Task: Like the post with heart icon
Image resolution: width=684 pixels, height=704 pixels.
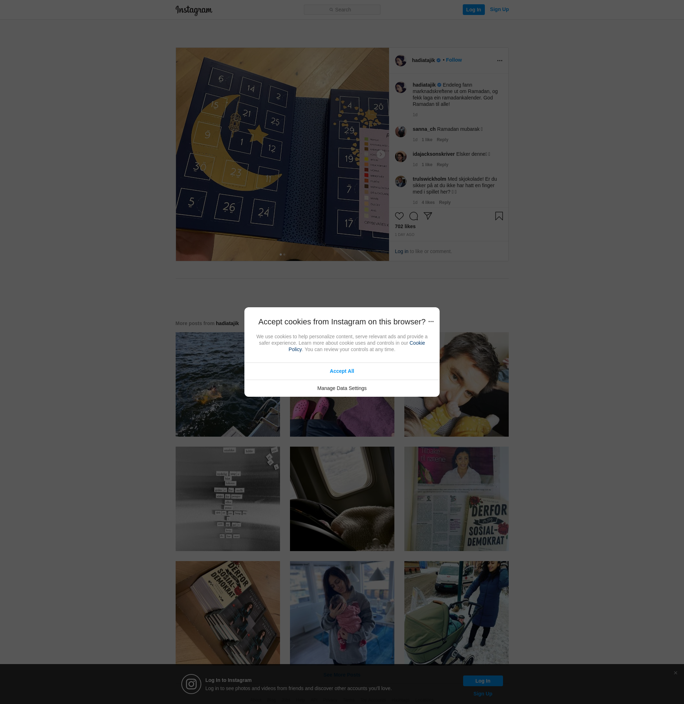Action: click(x=399, y=216)
